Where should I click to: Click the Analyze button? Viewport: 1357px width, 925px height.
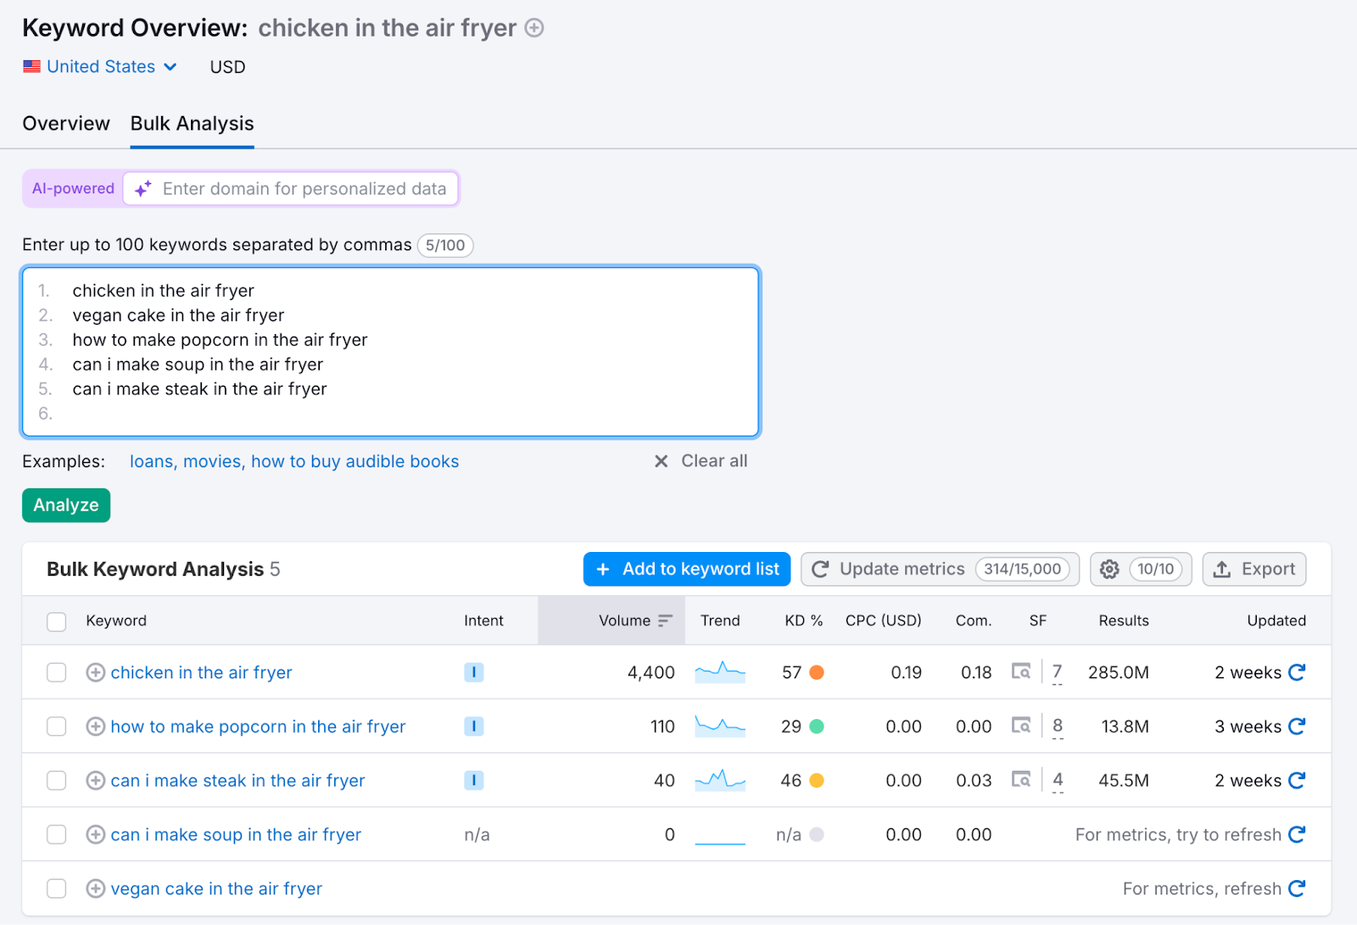coord(65,504)
